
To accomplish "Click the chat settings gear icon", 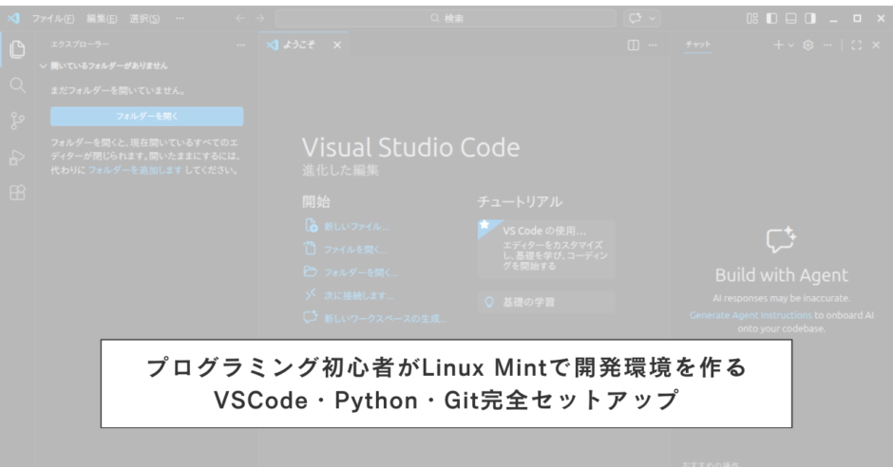I will click(x=808, y=45).
